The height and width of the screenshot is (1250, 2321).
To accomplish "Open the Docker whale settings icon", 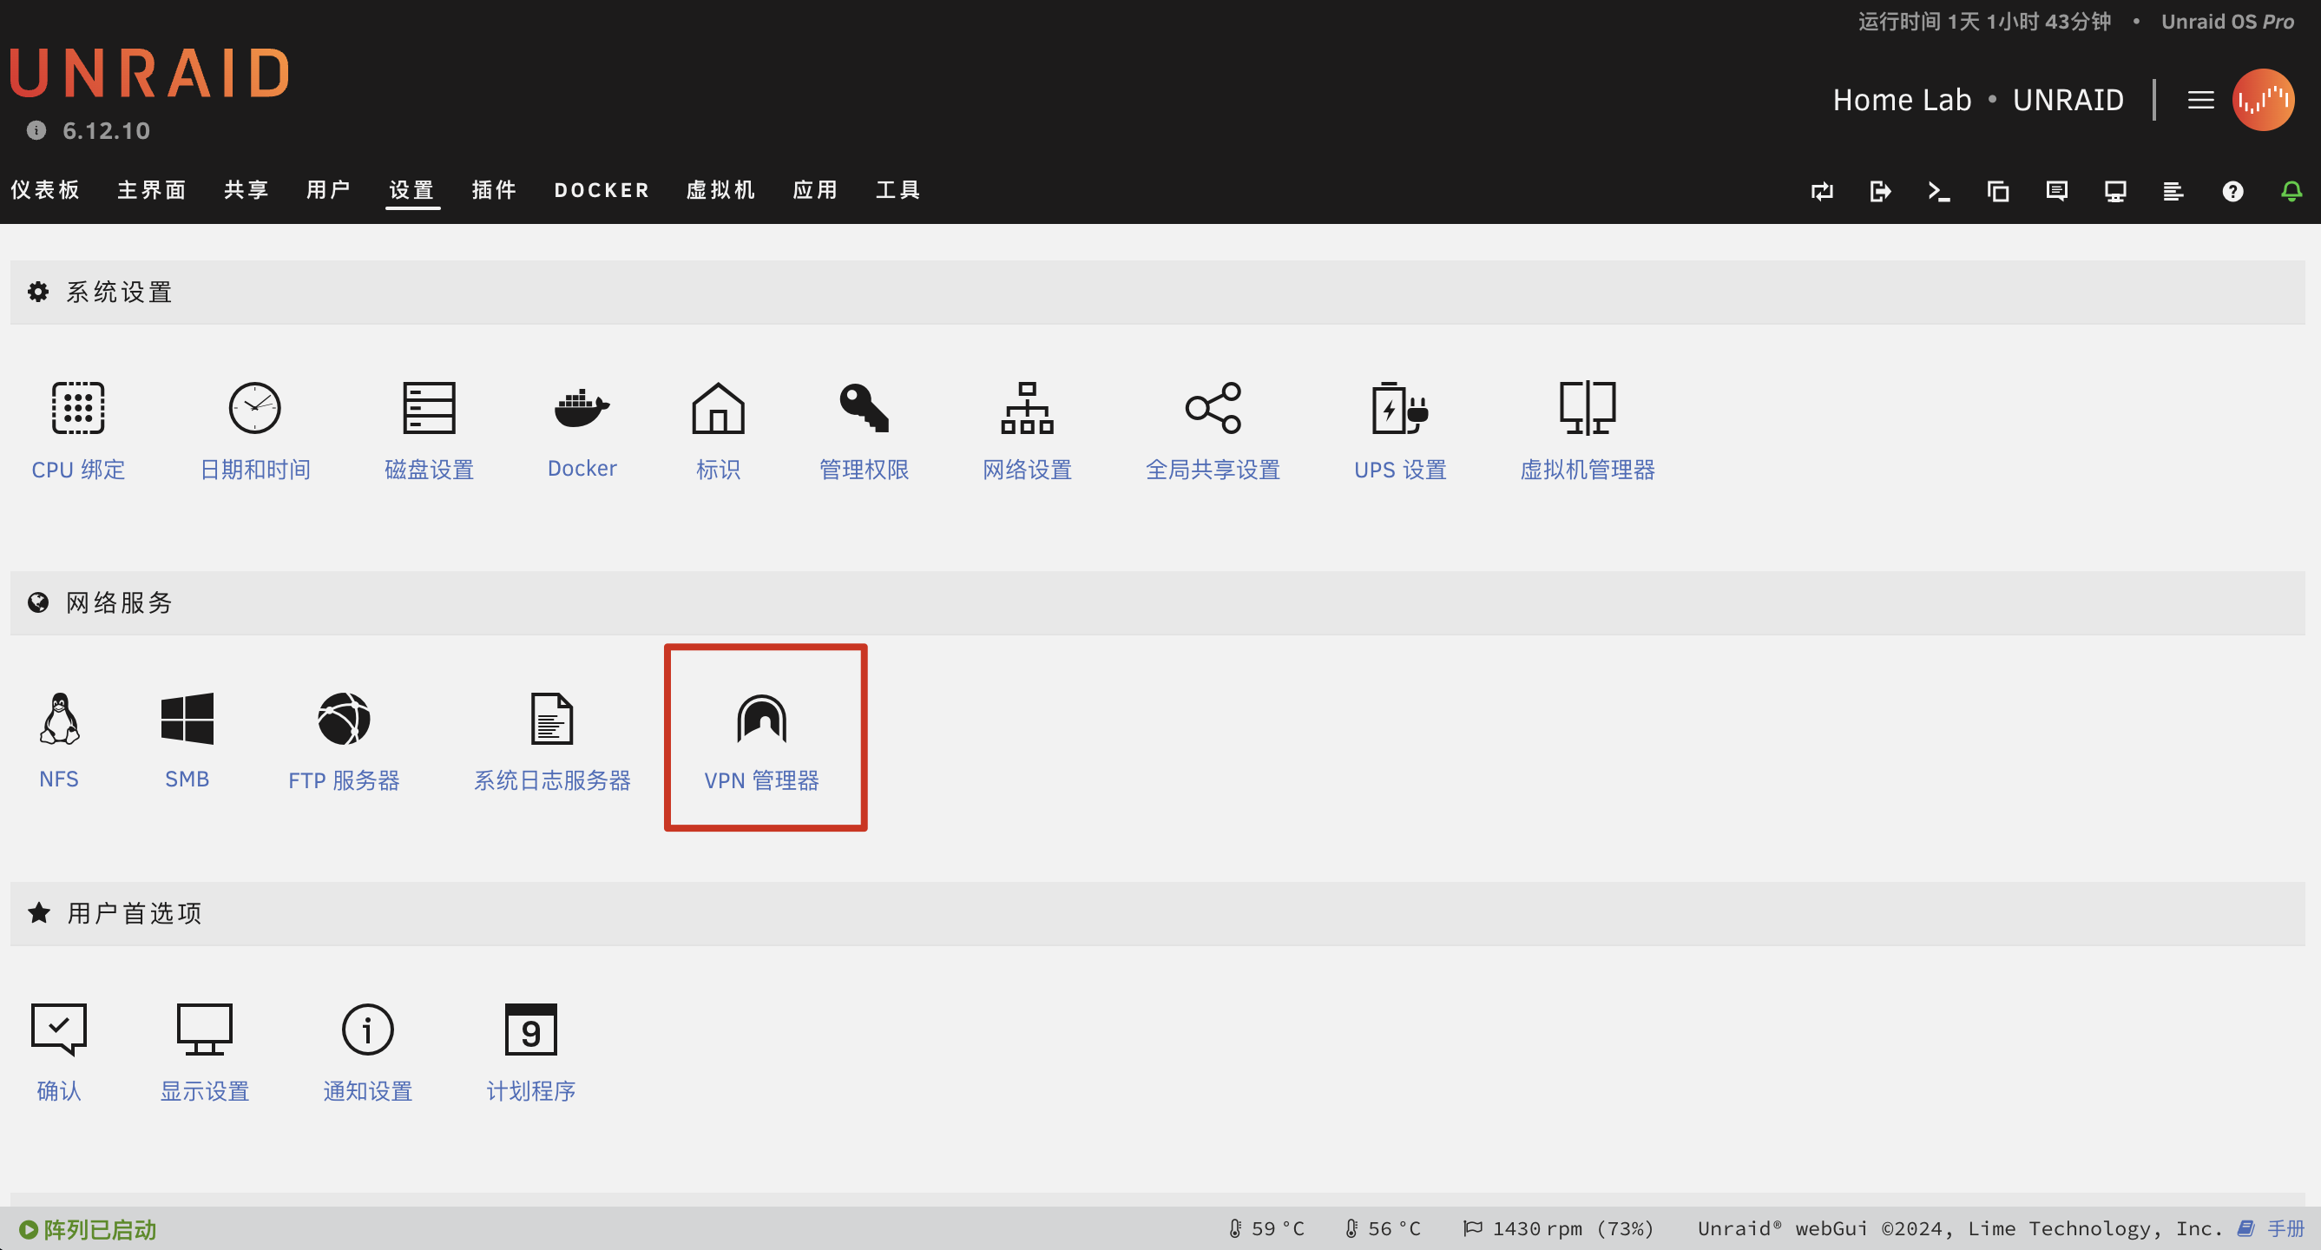I will (x=582, y=408).
